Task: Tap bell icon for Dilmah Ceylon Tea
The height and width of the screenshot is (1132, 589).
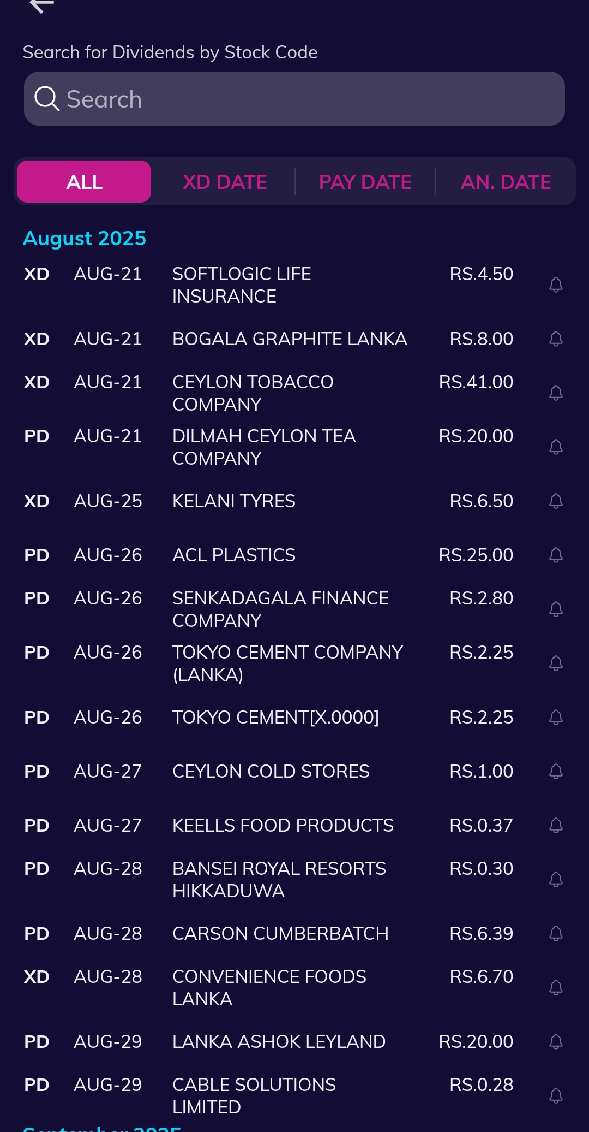Action: pyautogui.click(x=556, y=447)
